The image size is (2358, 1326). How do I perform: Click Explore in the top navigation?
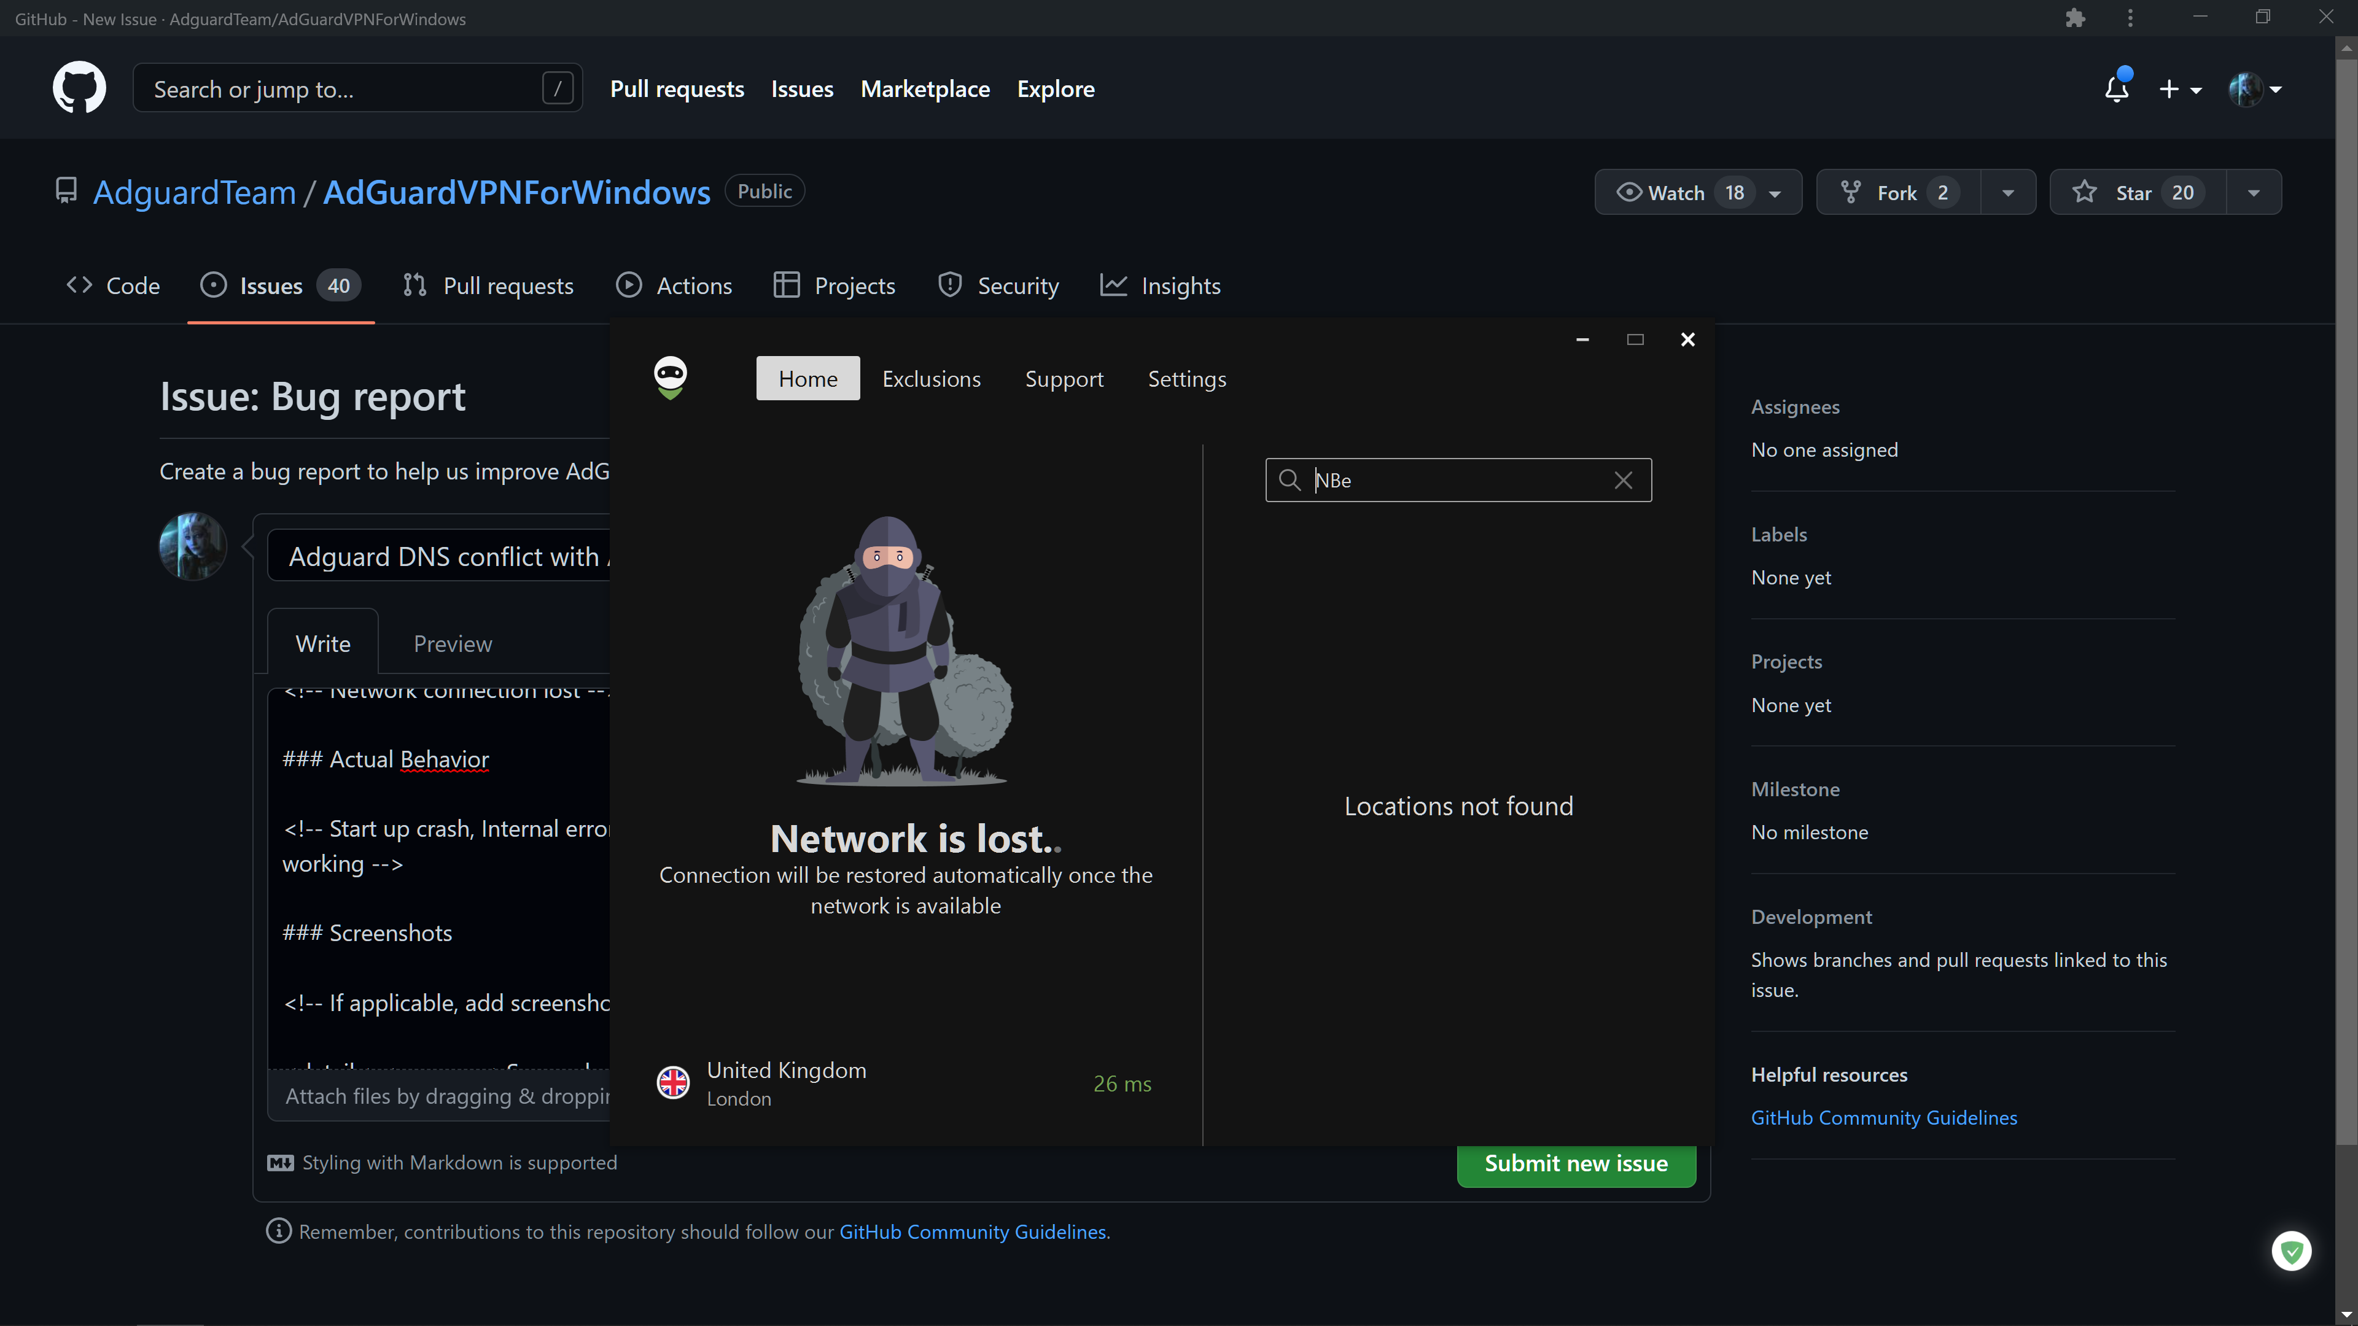pos(1056,89)
